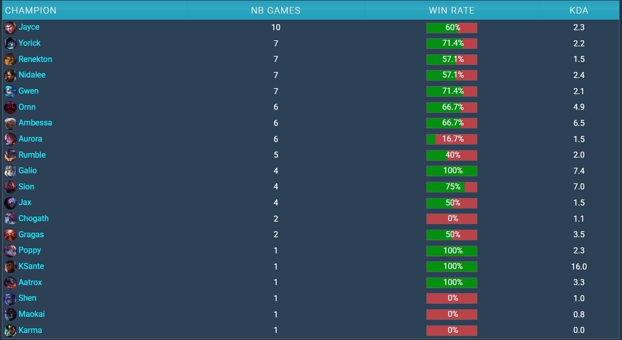The image size is (622, 340).
Task: Click the Nidalee champion portrait icon
Action: (10, 76)
